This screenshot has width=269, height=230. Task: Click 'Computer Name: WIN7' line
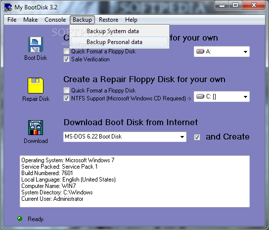click(x=48, y=186)
